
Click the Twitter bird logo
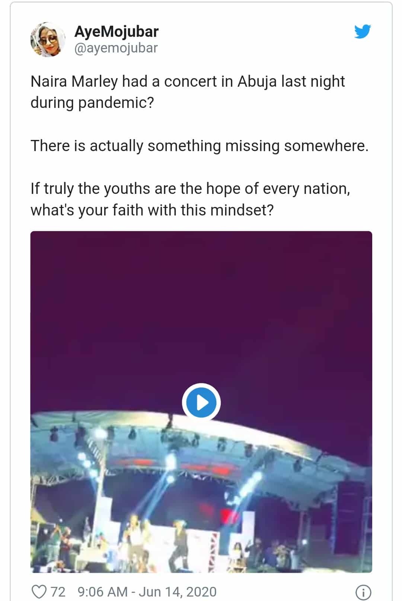tap(362, 32)
